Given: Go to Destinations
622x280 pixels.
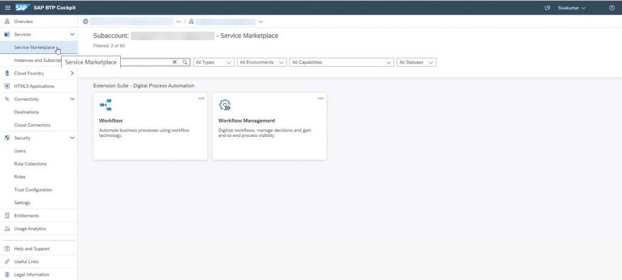Looking at the screenshot, I should coord(27,113).
